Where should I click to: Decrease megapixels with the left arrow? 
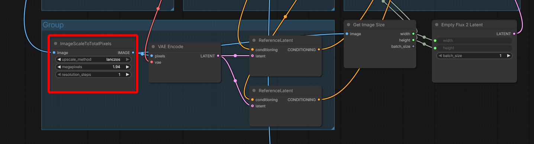point(59,67)
